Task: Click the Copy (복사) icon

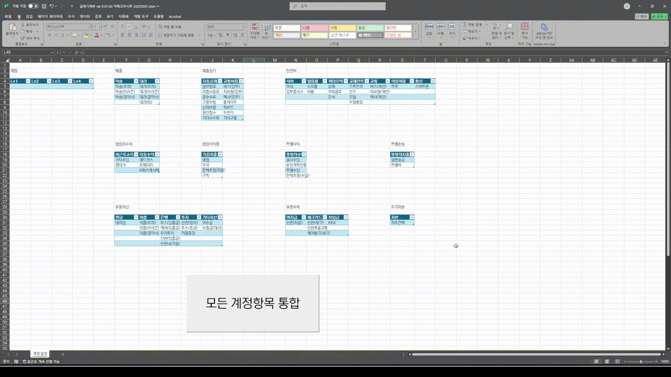Action: point(23,31)
